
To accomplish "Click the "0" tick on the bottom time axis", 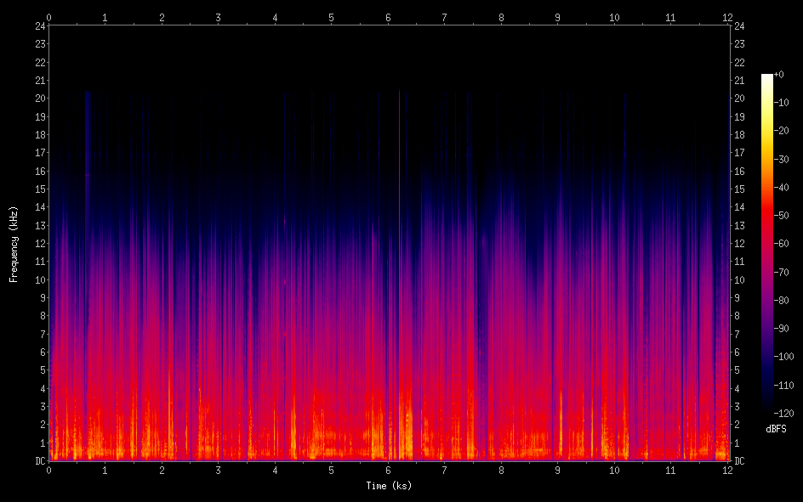I will [48, 470].
